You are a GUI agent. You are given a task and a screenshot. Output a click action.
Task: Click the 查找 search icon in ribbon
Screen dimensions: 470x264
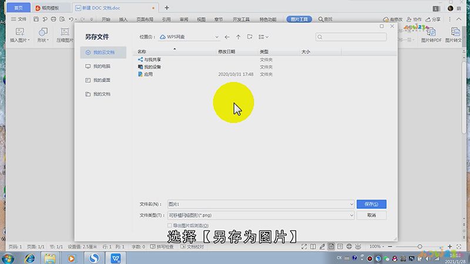point(321,19)
